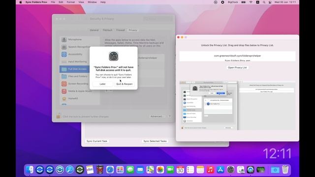Select Screen Recording icon in sidebar
The height and width of the screenshot is (177, 315).
point(64,84)
